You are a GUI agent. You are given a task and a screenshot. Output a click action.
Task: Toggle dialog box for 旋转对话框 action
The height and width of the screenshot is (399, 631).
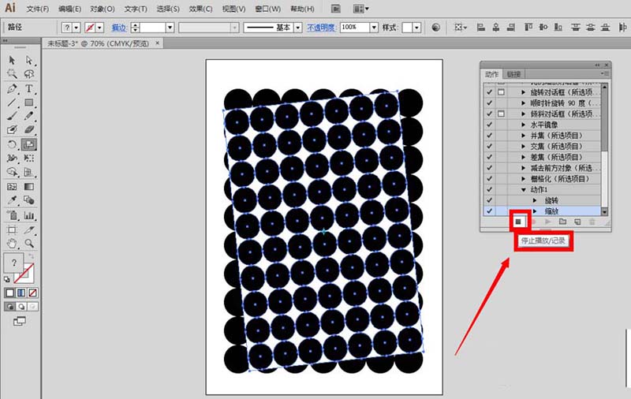(x=501, y=92)
